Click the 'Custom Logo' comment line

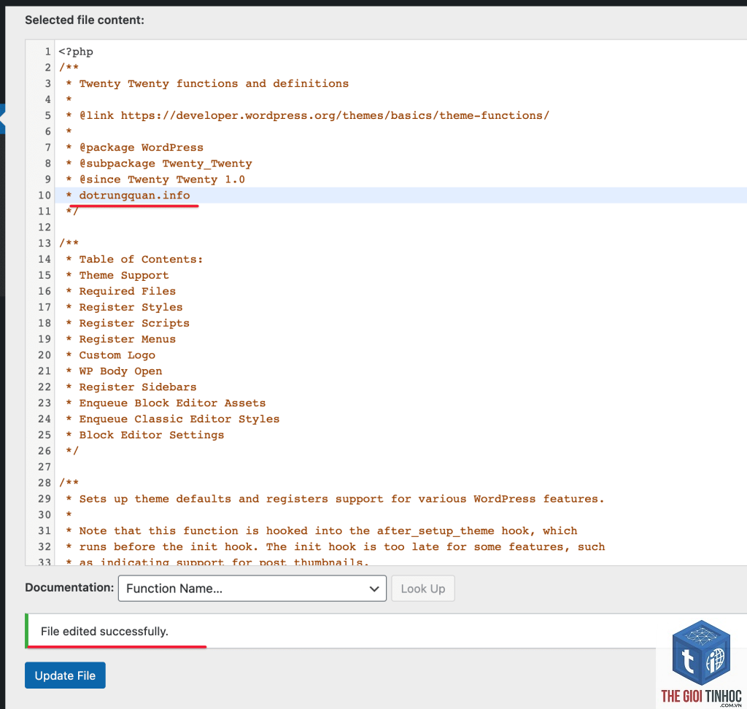point(117,355)
